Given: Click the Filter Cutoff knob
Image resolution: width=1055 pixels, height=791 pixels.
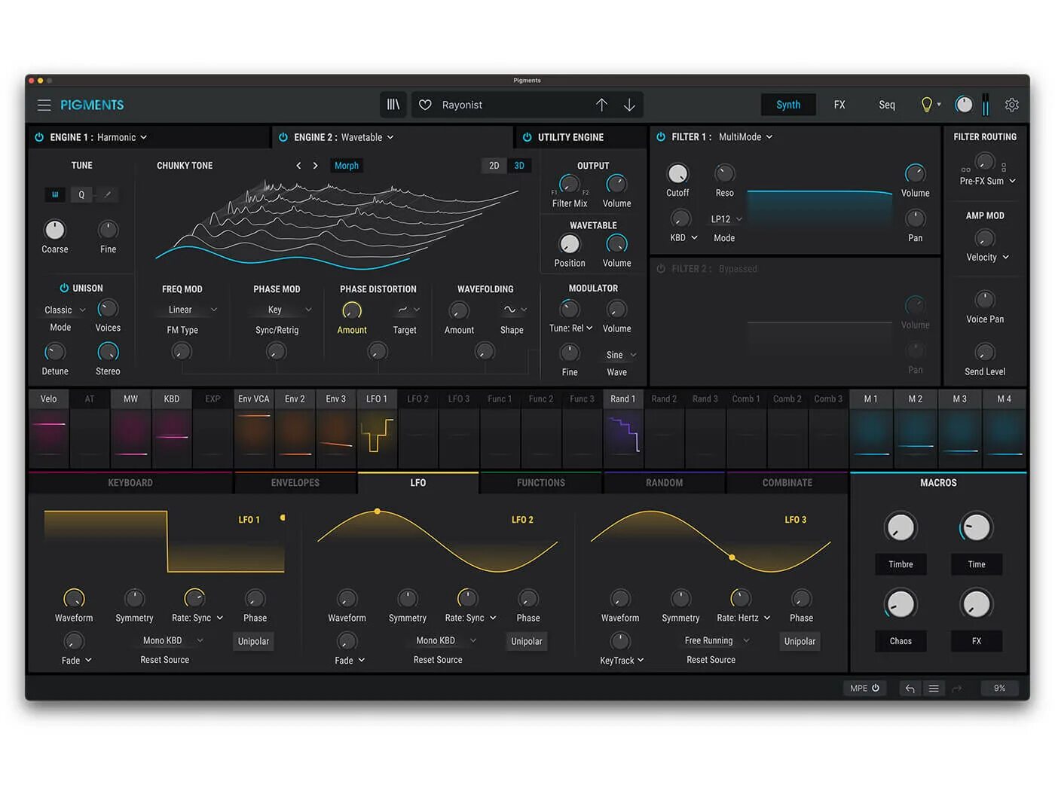Looking at the screenshot, I should click(x=677, y=173).
